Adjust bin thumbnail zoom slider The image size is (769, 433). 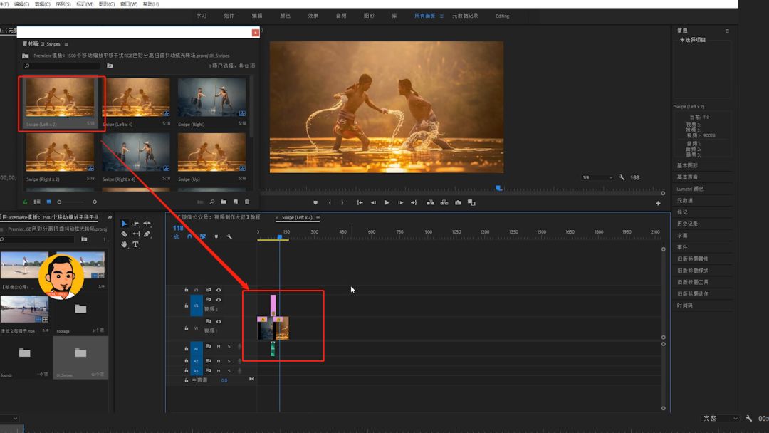[71, 202]
